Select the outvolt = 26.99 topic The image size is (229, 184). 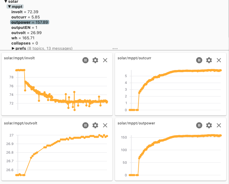coord(26,33)
